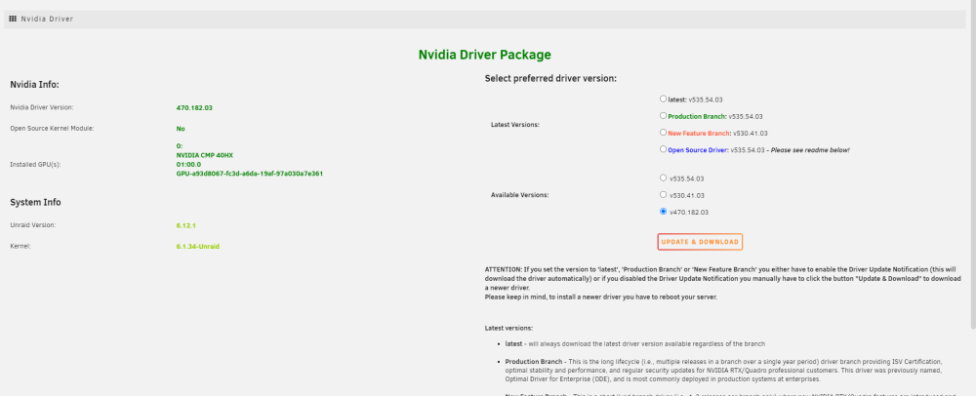Image resolution: width=976 pixels, height=396 pixels.
Task: Click 'Please see readme below!' note
Action: [810, 150]
